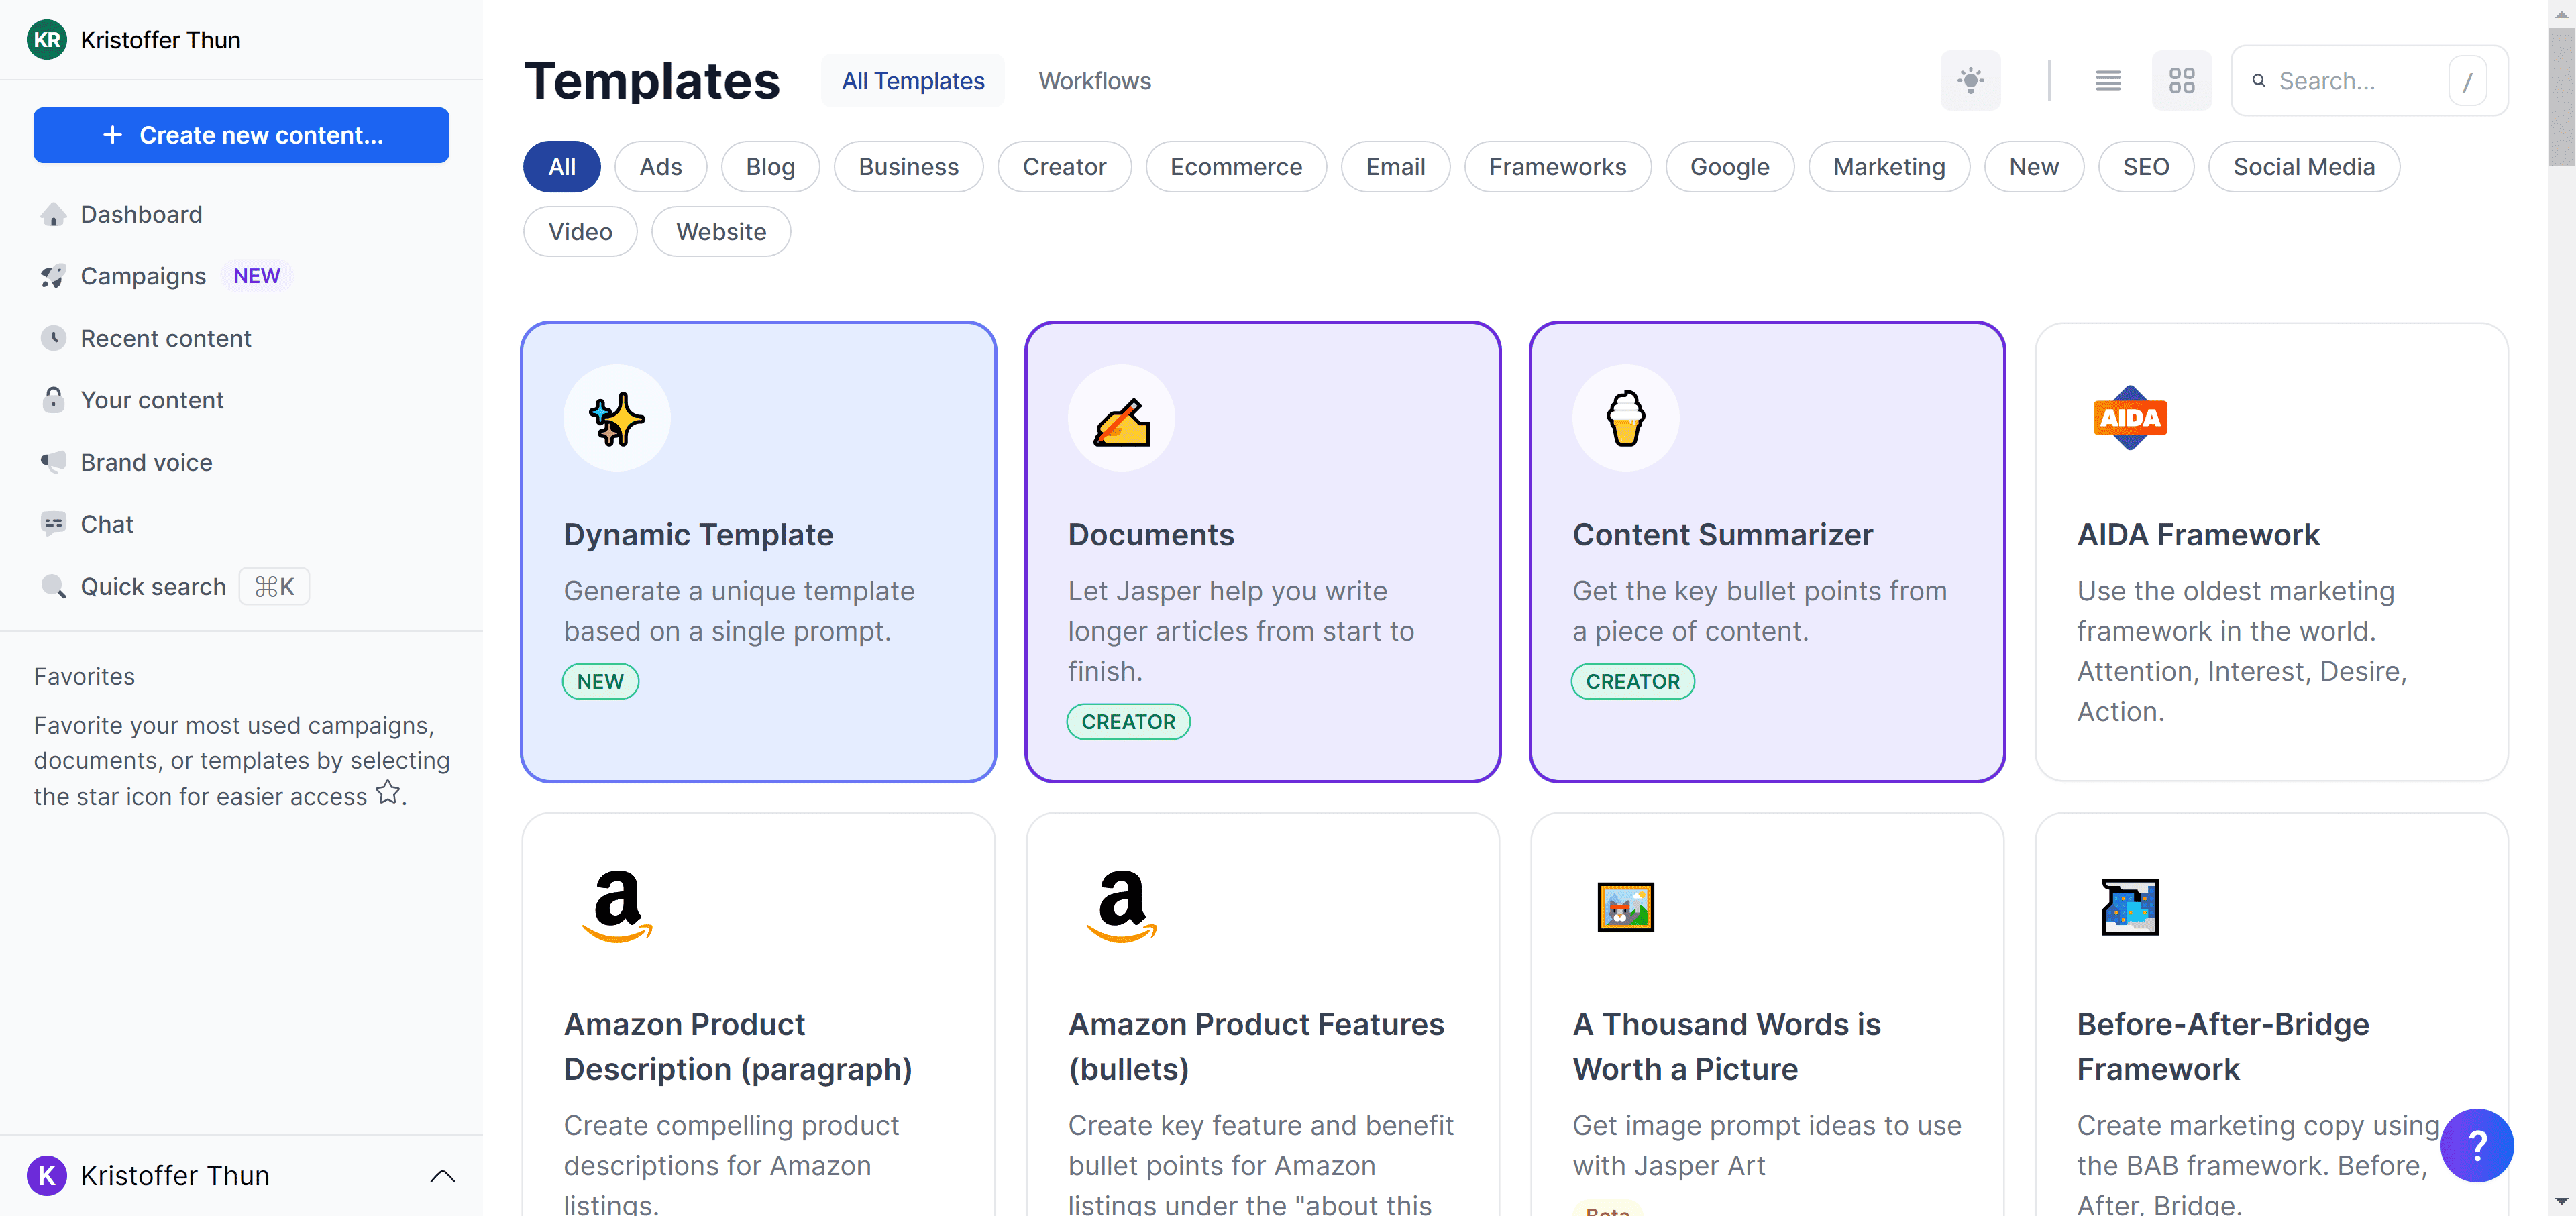
Task: Click the Chat bubble icon
Action: click(53, 524)
